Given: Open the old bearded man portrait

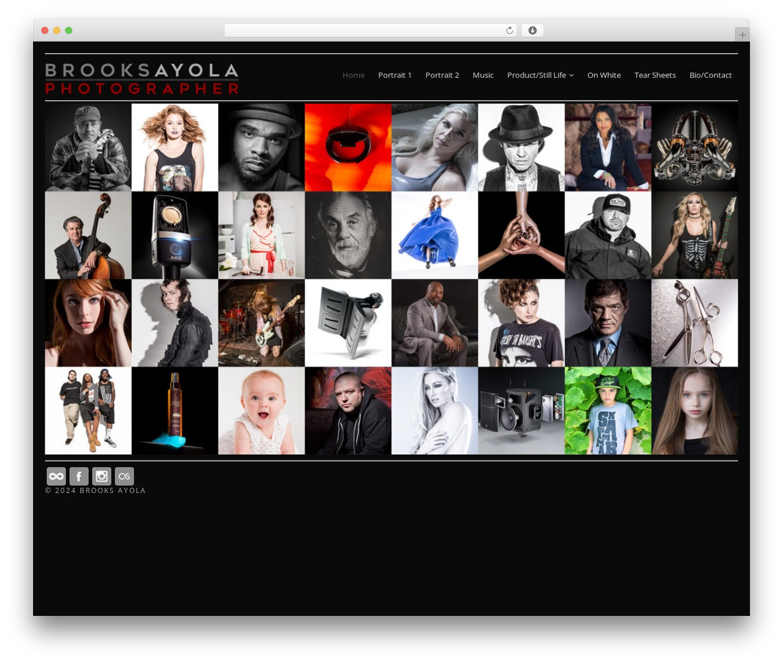Looking at the screenshot, I should pos(348,235).
